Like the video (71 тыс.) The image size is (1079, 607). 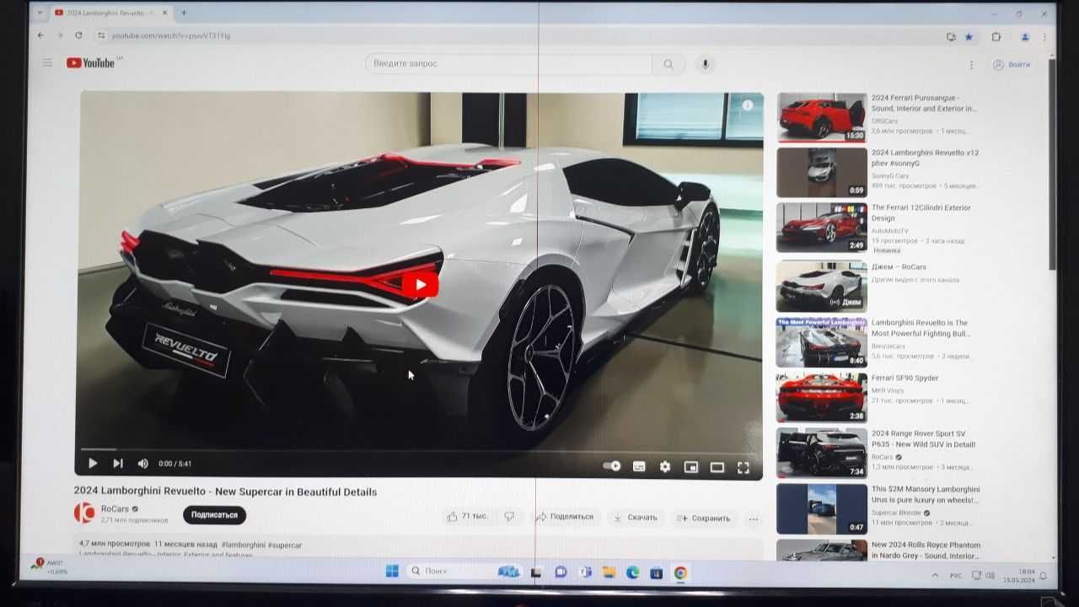point(467,517)
